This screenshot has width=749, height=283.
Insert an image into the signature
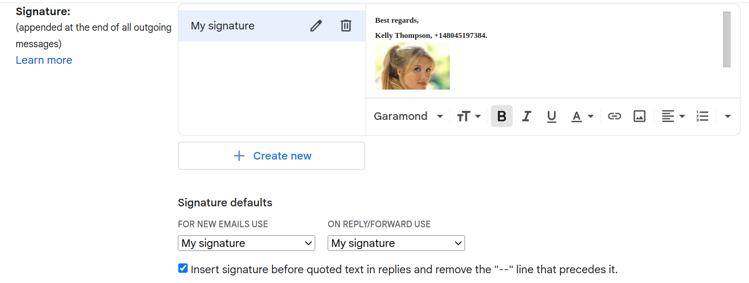[639, 116]
